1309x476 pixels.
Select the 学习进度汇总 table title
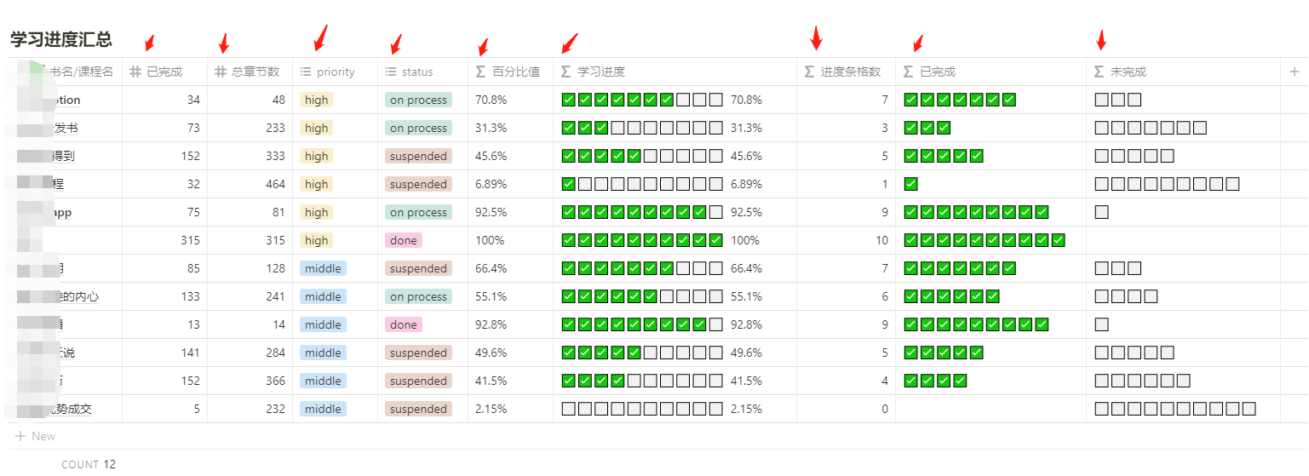tap(61, 39)
